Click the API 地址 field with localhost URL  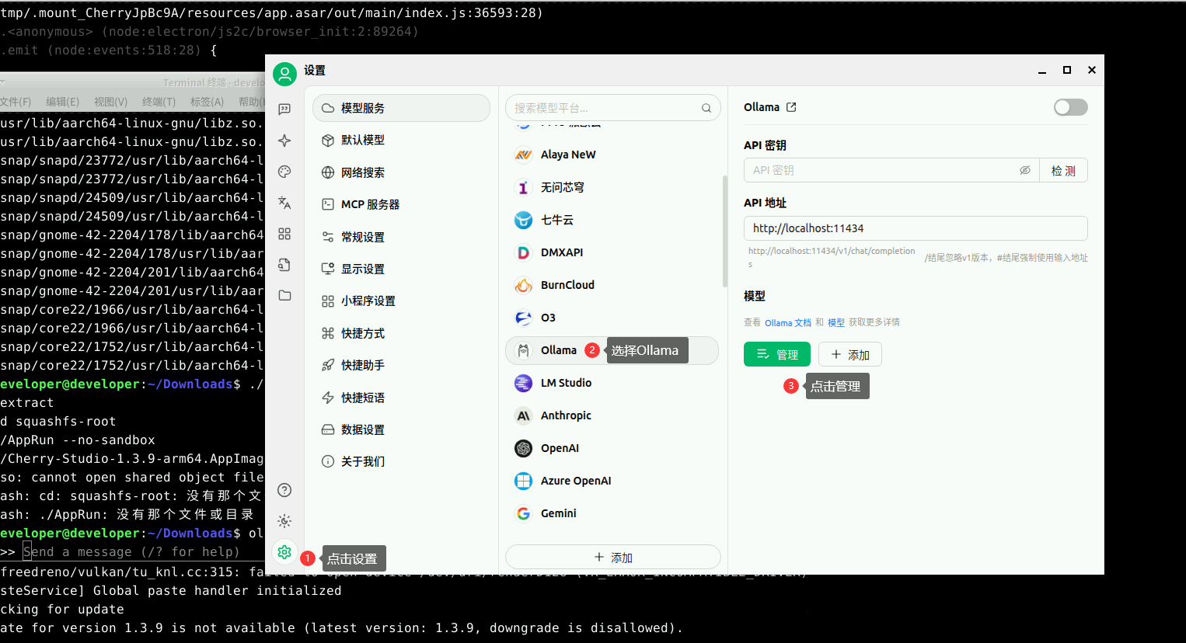click(916, 228)
